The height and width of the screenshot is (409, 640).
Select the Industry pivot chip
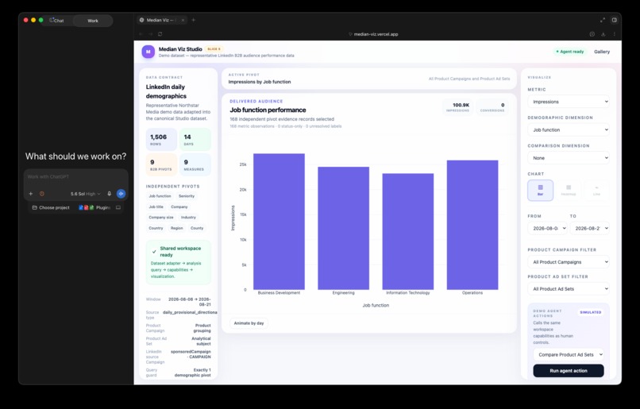coord(188,218)
